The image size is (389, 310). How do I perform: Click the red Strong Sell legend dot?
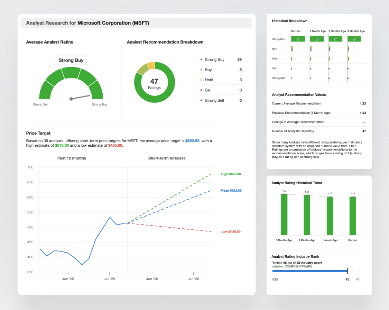pyautogui.click(x=201, y=100)
